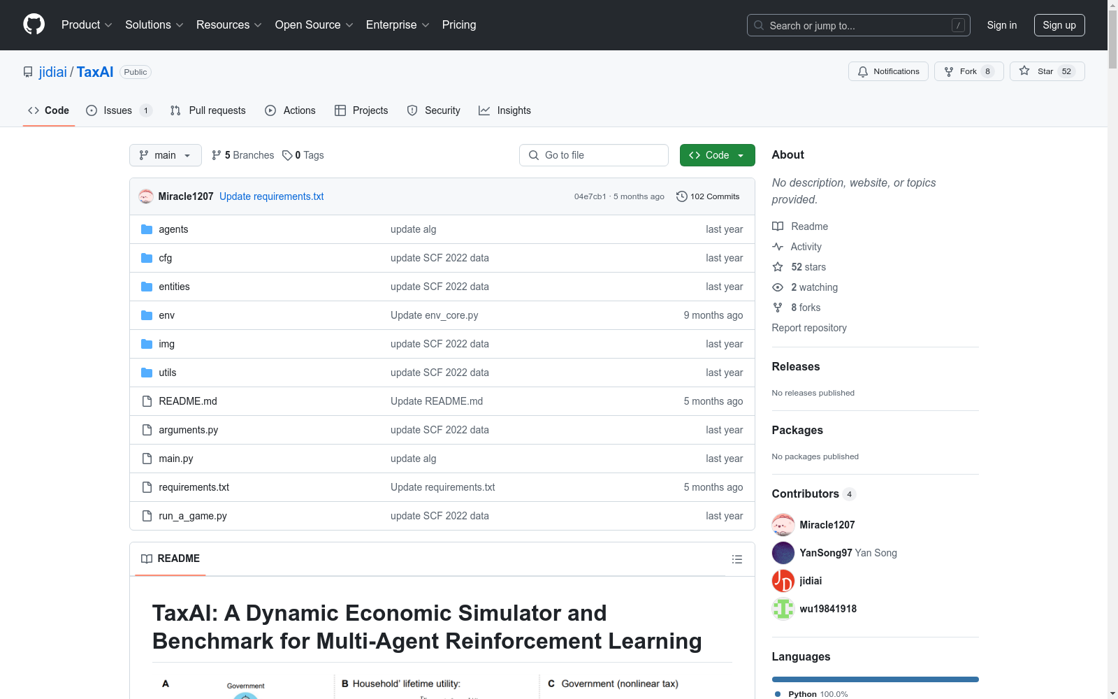Viewport: 1118px width, 699px height.
Task: Click the requirements.txt file icon
Action: [147, 487]
